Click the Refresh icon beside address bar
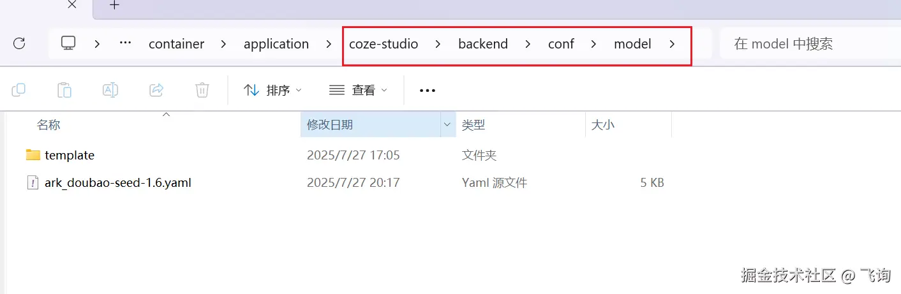 pos(19,43)
